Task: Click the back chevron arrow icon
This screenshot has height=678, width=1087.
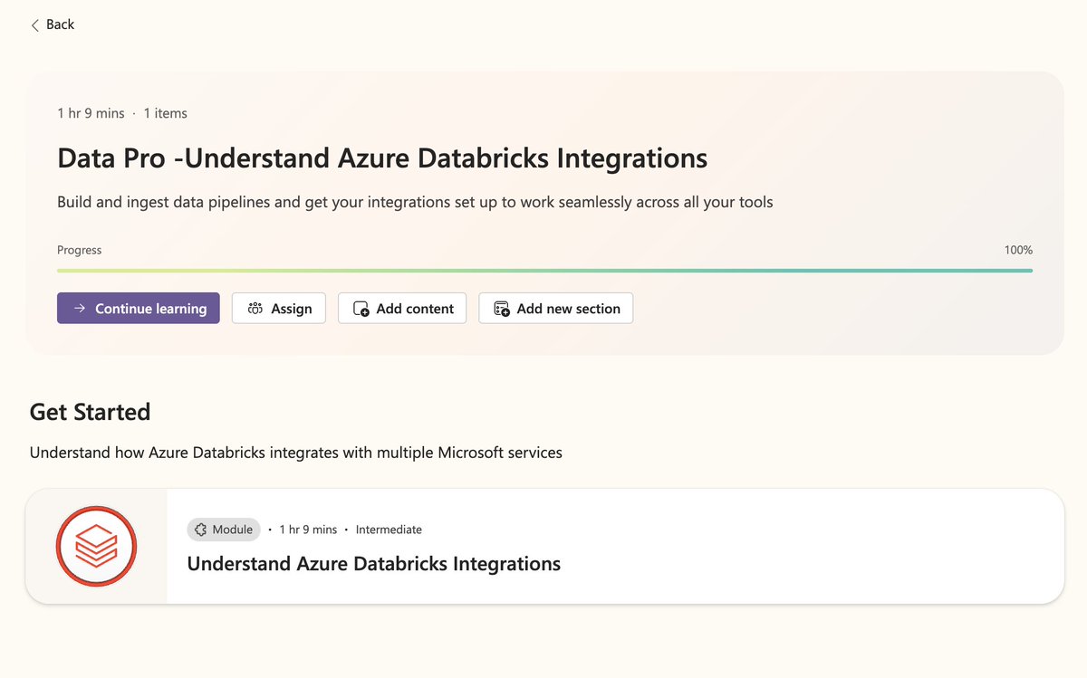Action: click(35, 25)
